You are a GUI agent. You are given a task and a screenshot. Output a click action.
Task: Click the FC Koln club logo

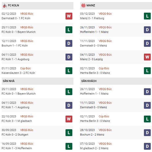tap(5, 6)
